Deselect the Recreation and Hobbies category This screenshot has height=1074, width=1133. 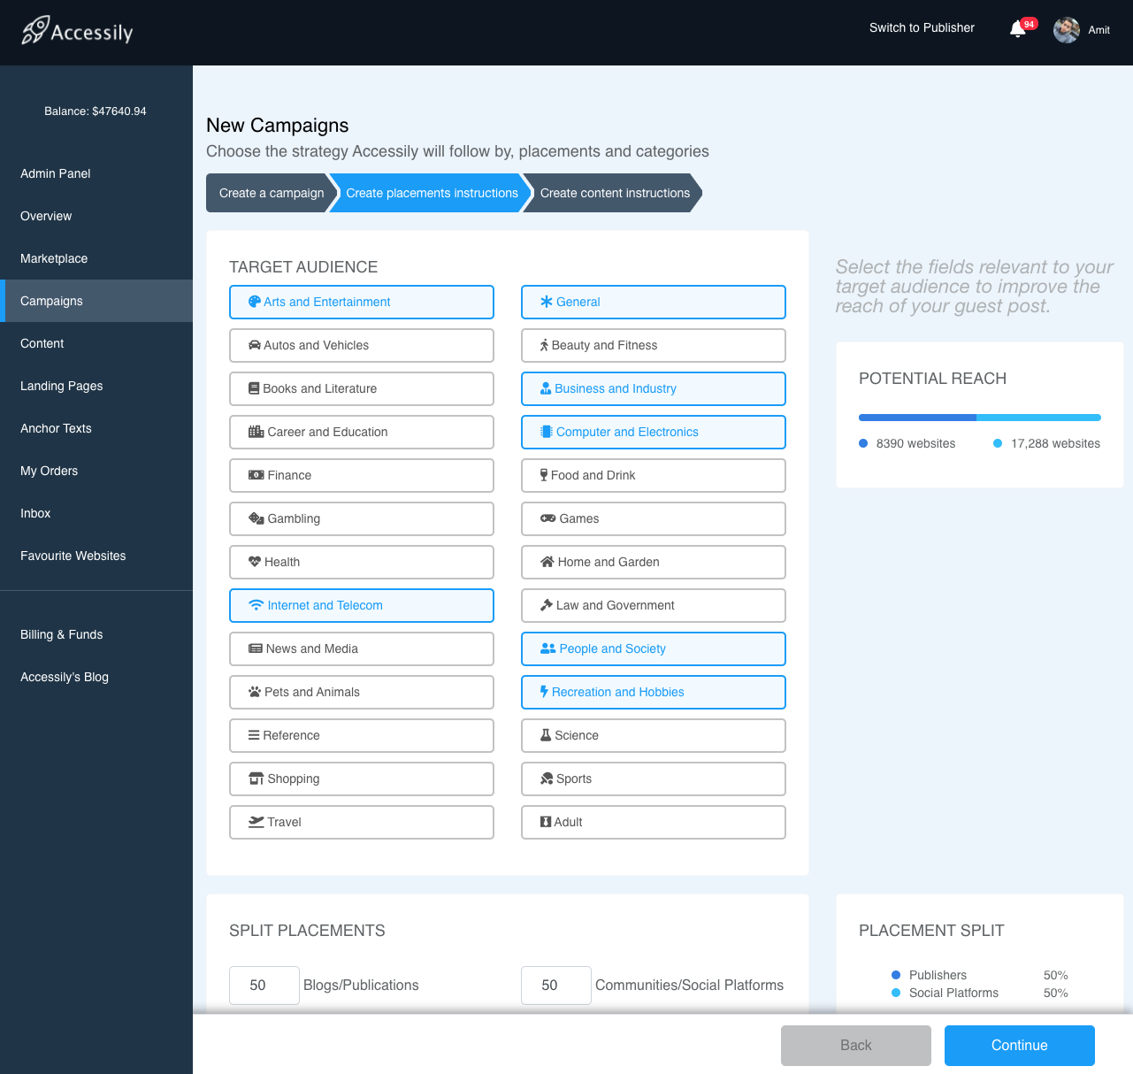[x=654, y=693]
